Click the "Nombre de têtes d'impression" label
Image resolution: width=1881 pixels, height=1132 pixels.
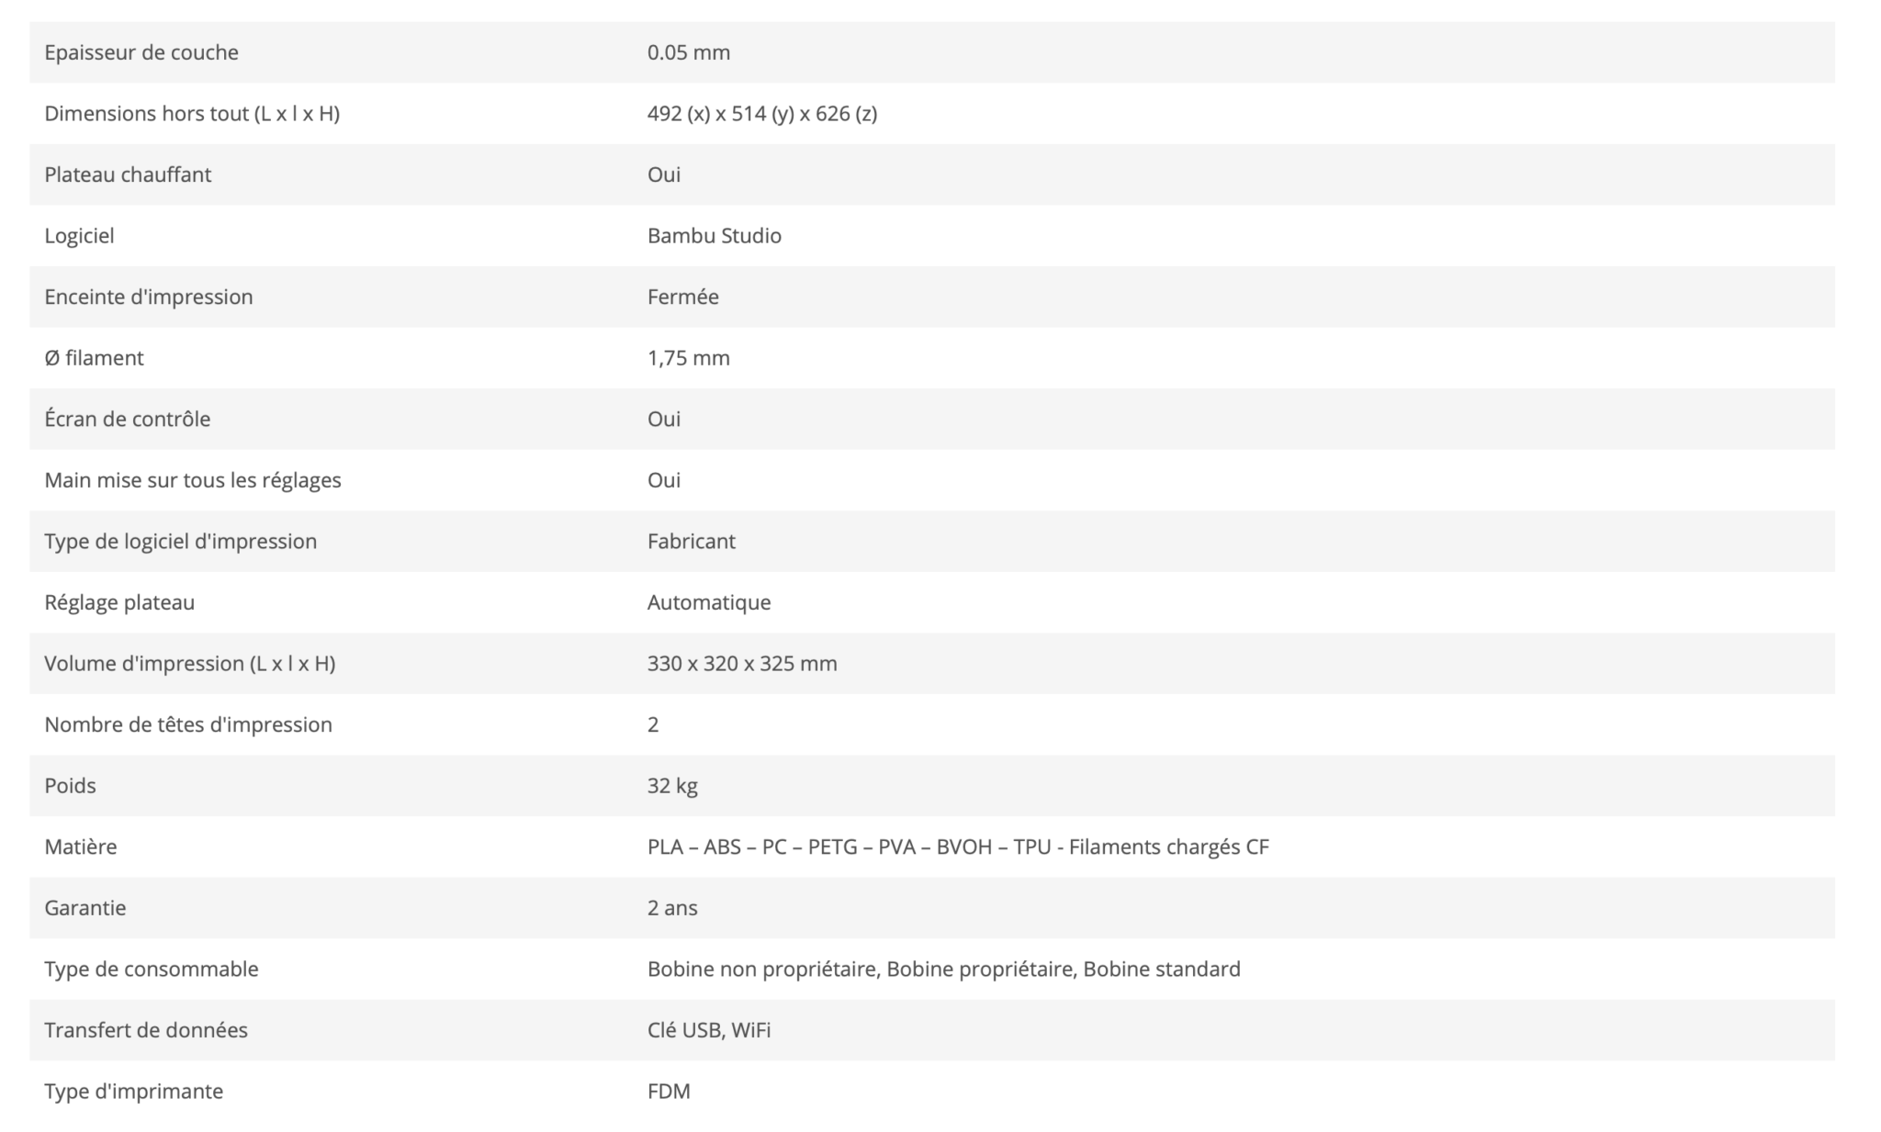pos(188,724)
